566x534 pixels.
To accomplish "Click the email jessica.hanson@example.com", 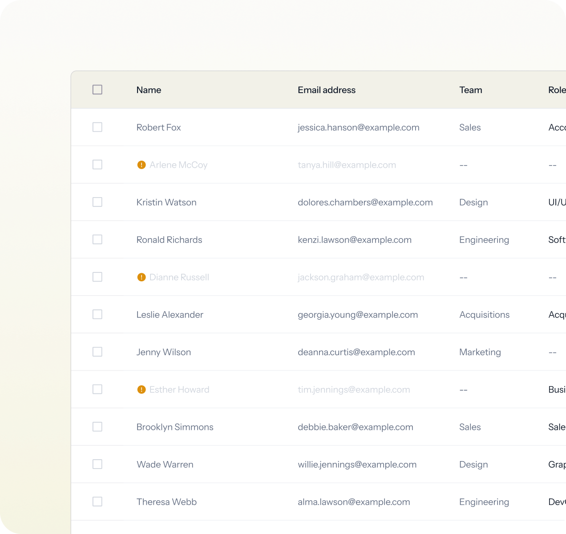I will [x=359, y=128].
